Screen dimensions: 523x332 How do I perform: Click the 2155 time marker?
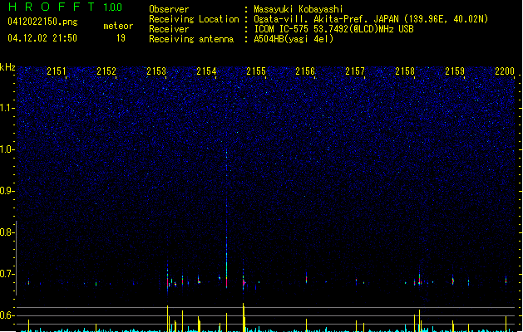256,71
